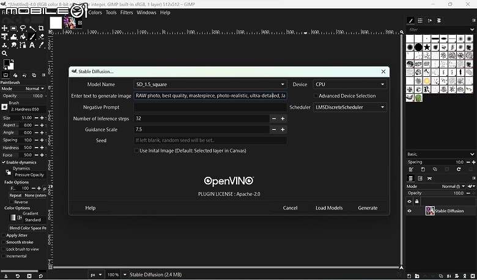Click the Load Models button
Viewport: 477px width, 280px height.
(329, 208)
